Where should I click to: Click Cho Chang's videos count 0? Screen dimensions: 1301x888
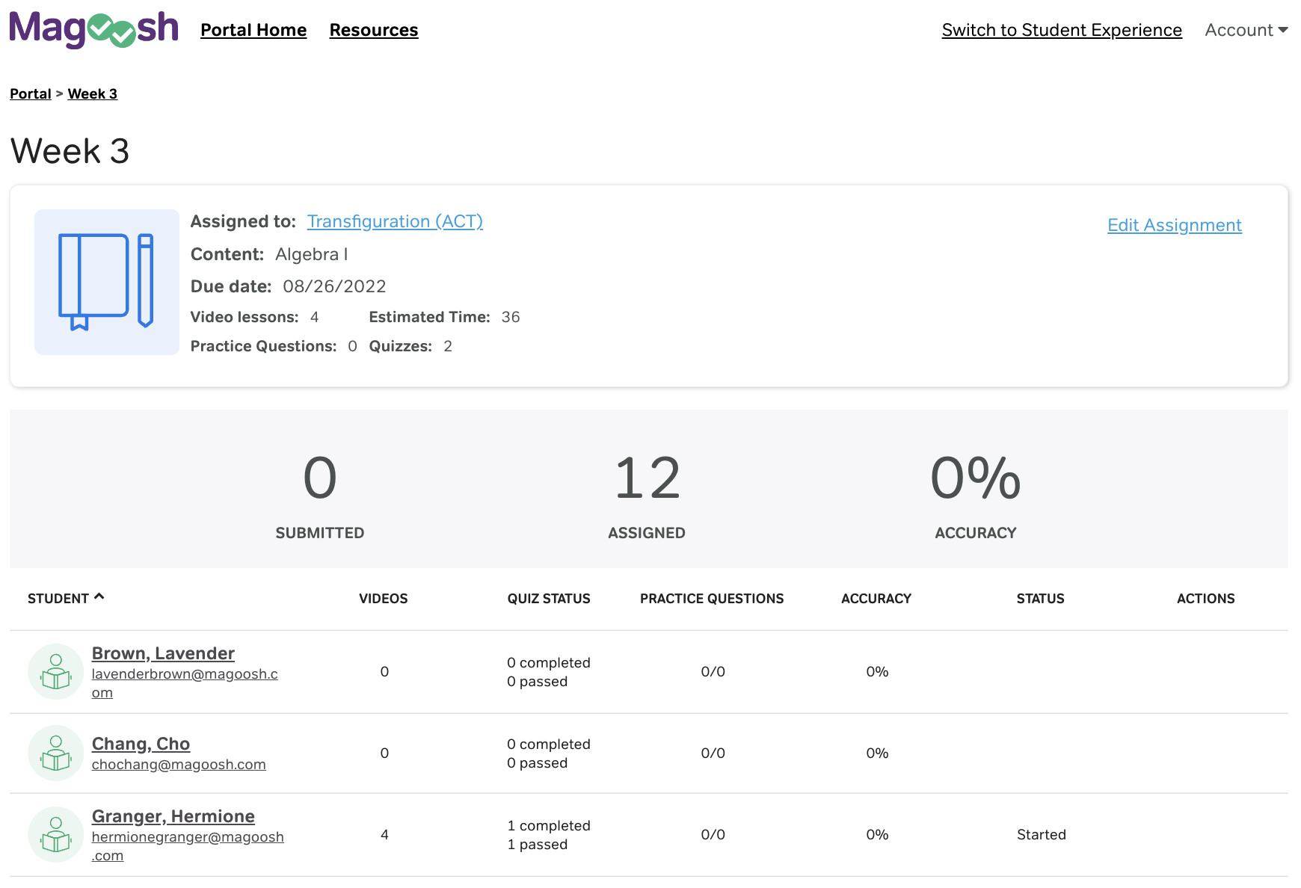click(384, 753)
